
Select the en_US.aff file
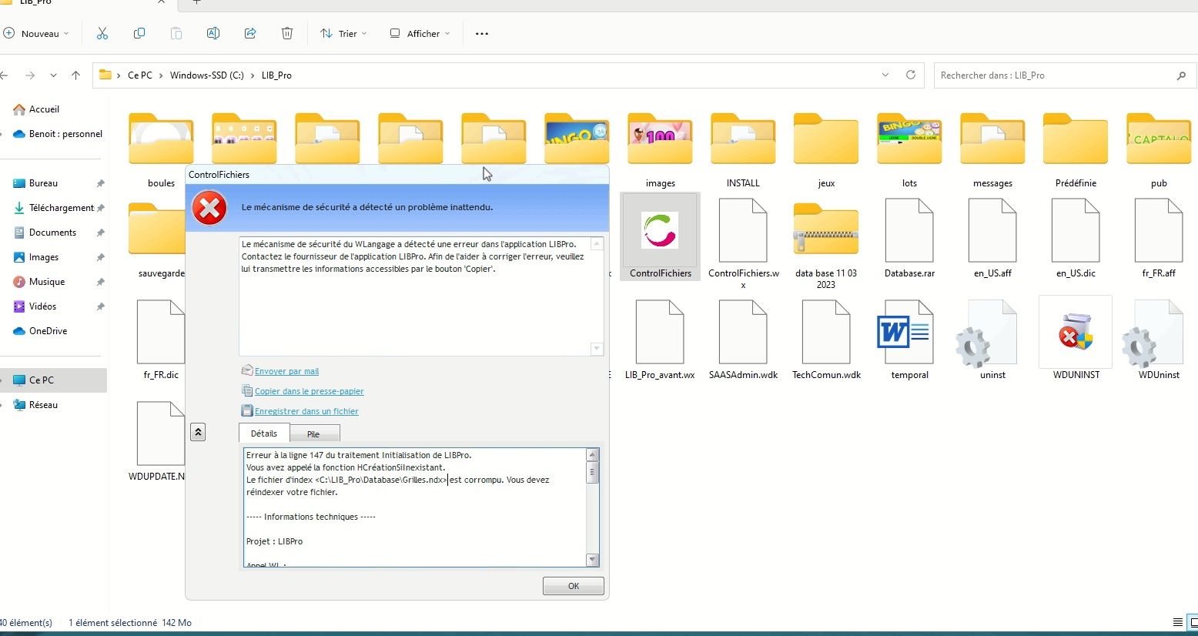pos(992,238)
